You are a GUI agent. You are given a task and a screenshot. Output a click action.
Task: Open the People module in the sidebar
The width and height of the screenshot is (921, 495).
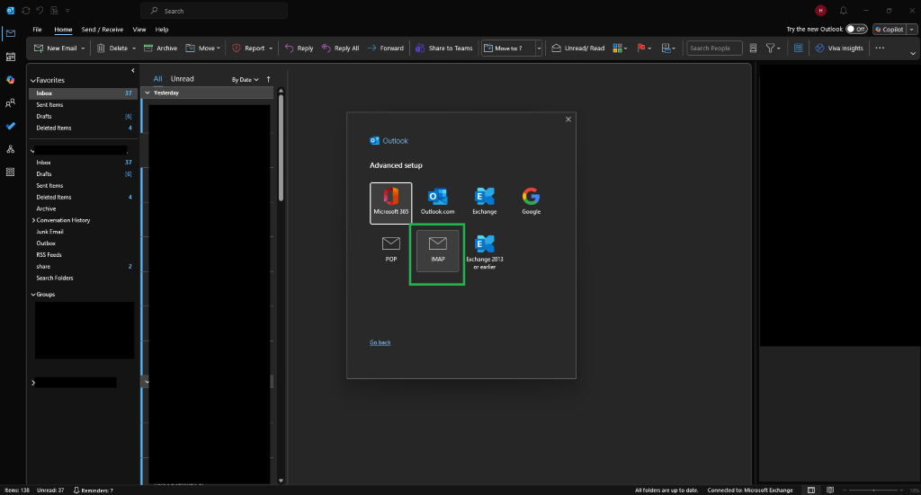pos(11,103)
